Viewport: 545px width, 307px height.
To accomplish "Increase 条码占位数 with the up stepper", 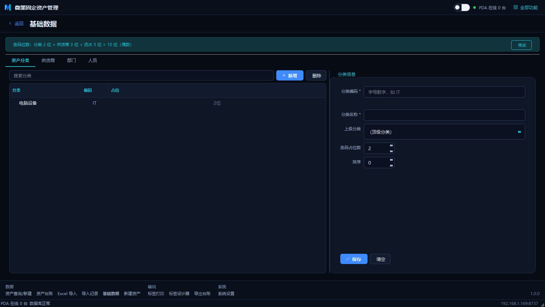I will (391, 146).
